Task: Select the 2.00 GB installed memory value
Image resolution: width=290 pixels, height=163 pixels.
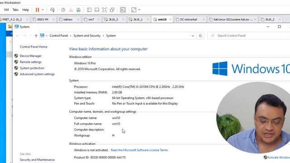Action: 117,92
